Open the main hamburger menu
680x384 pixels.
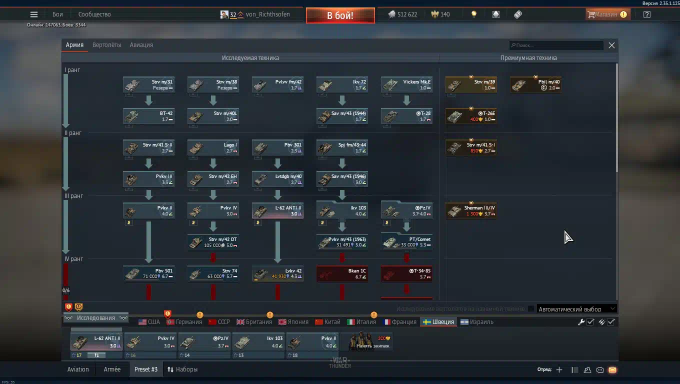(x=33, y=14)
